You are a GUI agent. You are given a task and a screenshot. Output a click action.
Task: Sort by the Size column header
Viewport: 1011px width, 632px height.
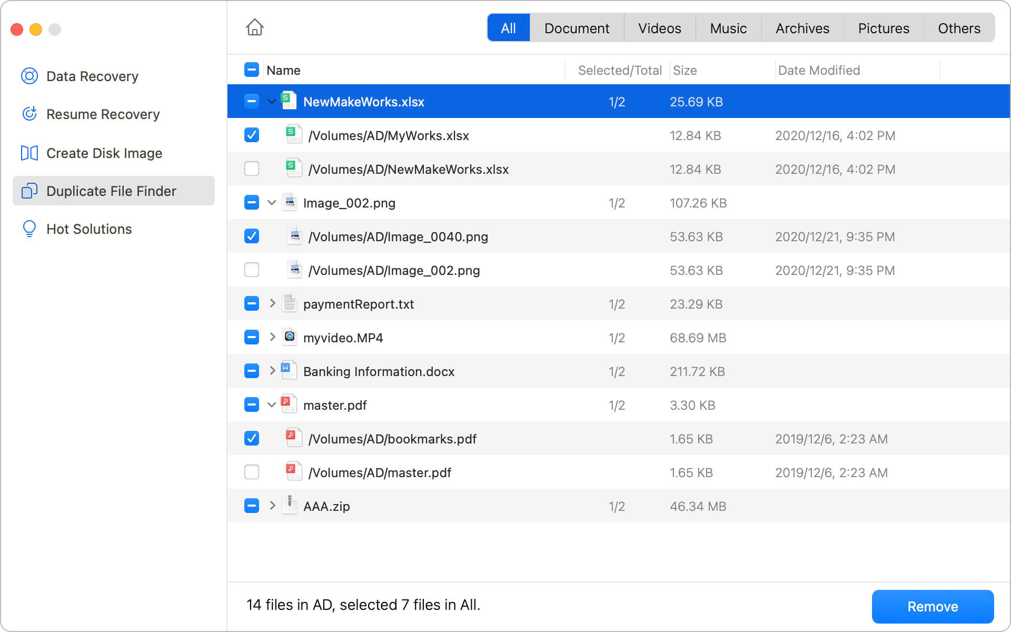[x=685, y=70]
